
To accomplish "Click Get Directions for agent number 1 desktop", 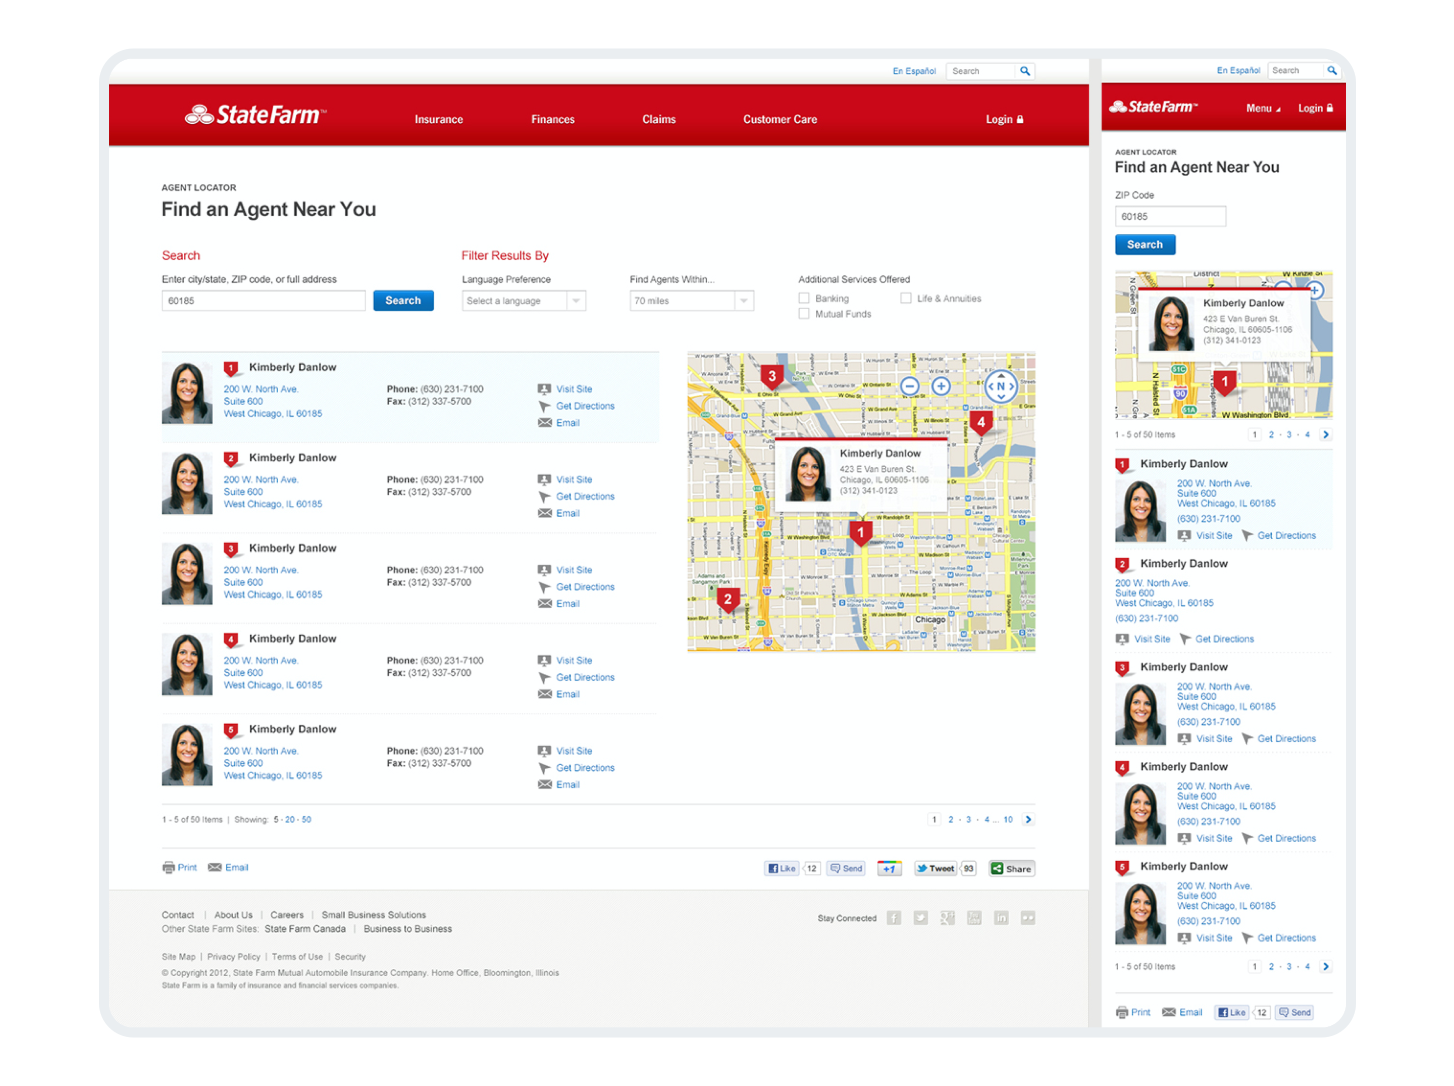I will [585, 406].
